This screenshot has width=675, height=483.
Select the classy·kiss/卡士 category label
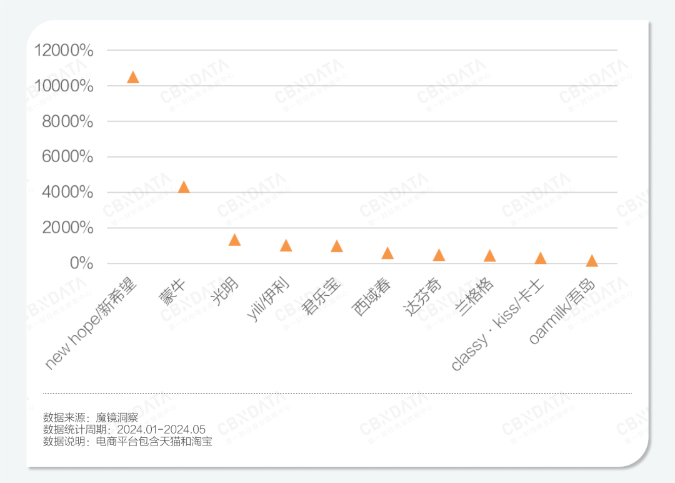click(498, 325)
